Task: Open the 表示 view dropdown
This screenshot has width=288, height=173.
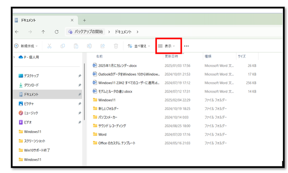Action: [x=167, y=46]
